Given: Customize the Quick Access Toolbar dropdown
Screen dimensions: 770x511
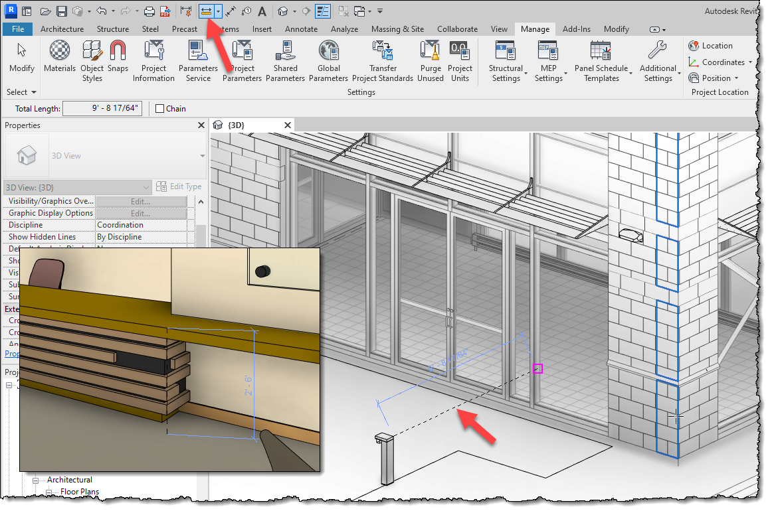Looking at the screenshot, I should tap(379, 11).
